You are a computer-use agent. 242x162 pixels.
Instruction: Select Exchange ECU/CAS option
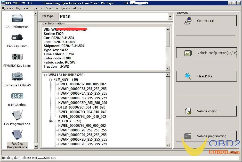[x=17, y=78]
